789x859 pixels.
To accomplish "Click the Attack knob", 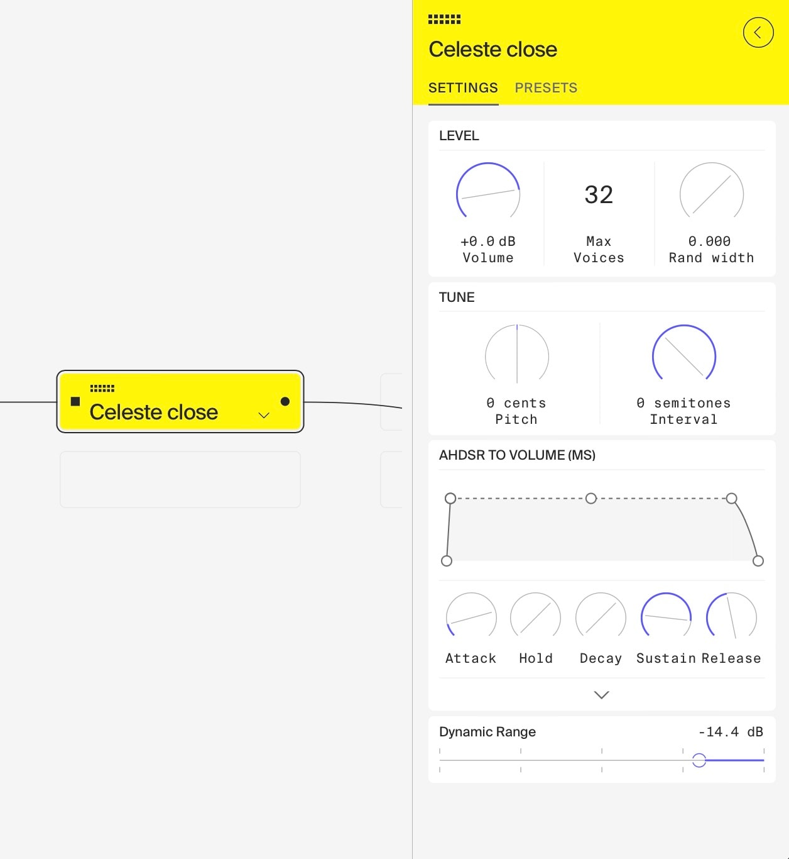I will click(471, 618).
